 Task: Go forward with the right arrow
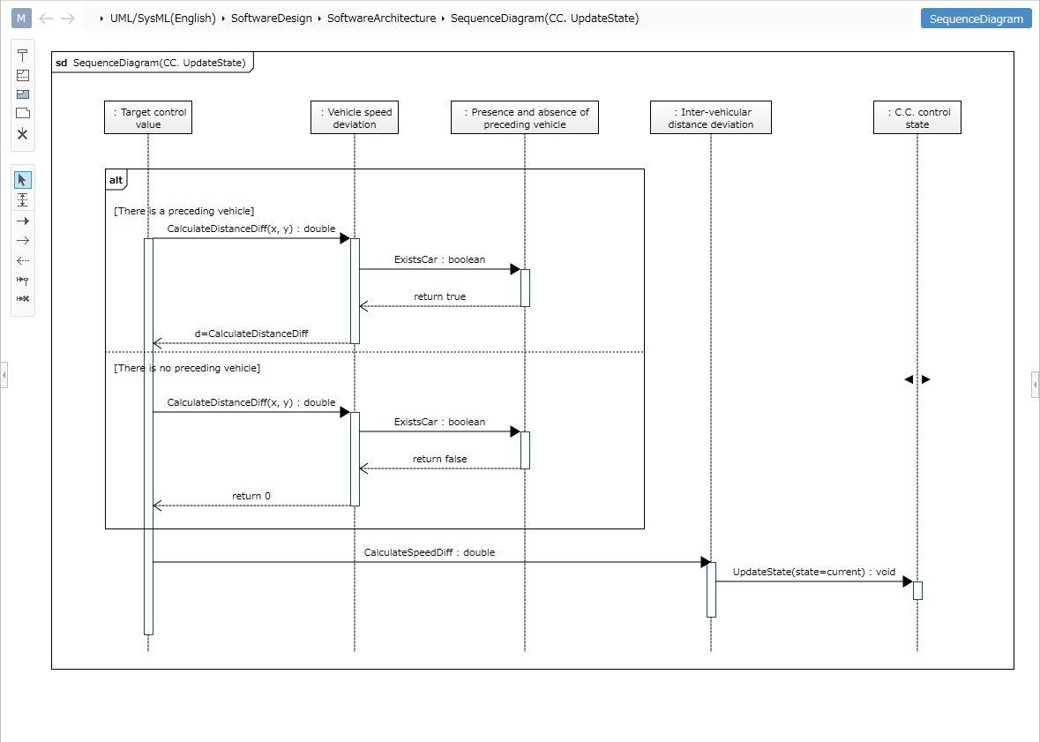pos(68,19)
